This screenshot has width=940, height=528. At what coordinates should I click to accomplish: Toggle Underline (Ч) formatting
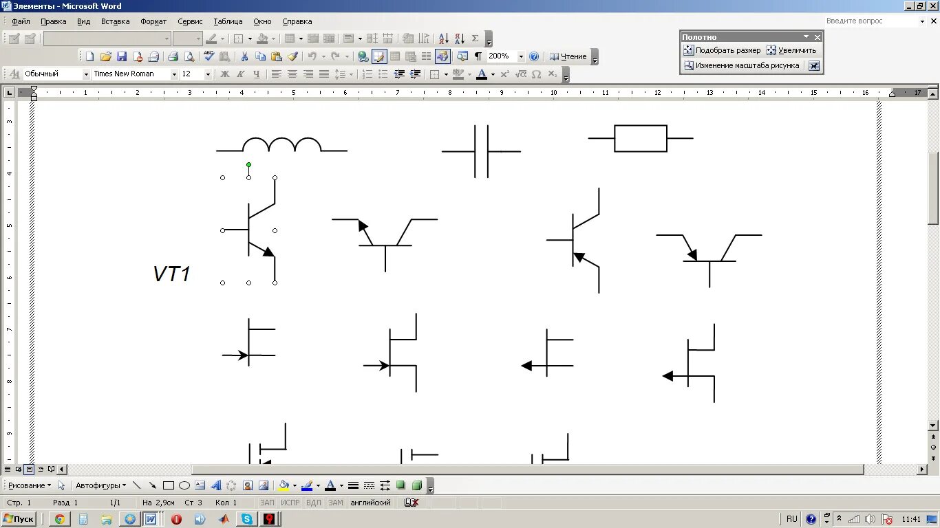[257, 74]
